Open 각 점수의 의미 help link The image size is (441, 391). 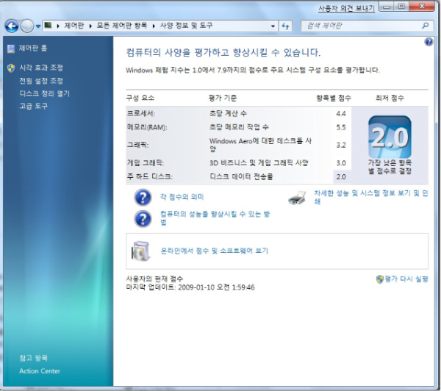pos(182,197)
